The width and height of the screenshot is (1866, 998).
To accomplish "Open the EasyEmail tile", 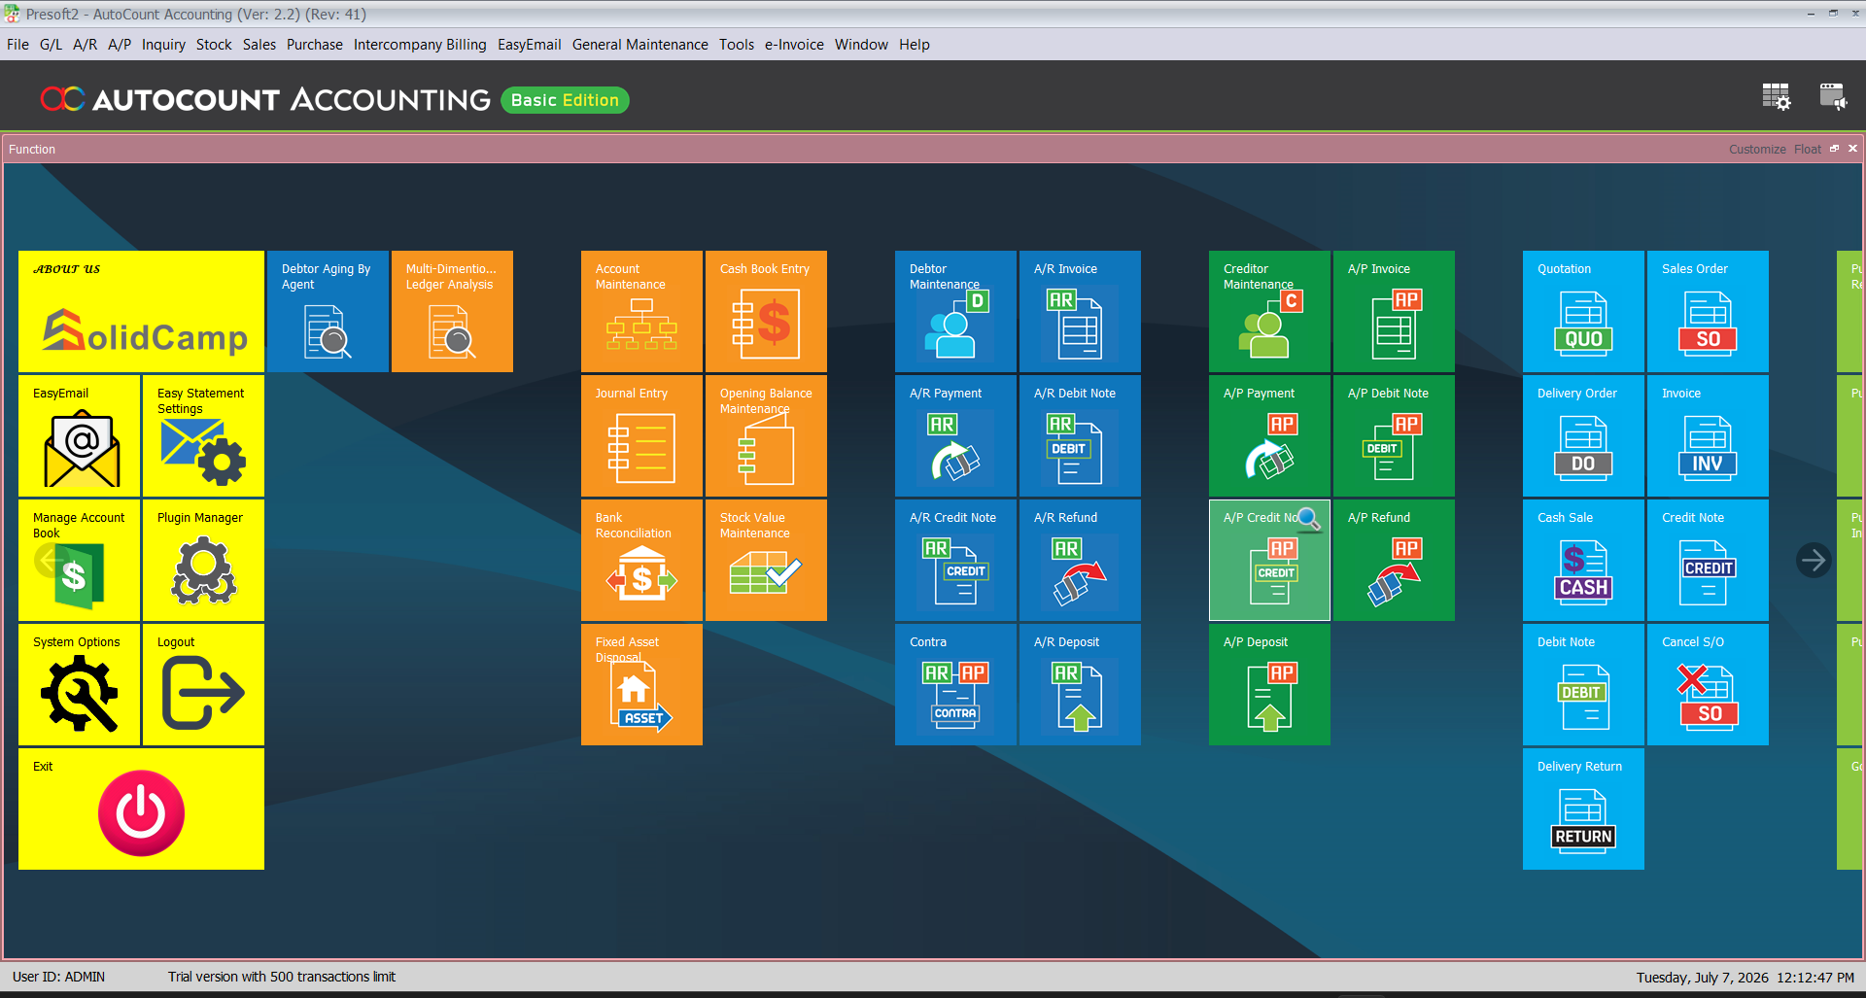I will 79,435.
